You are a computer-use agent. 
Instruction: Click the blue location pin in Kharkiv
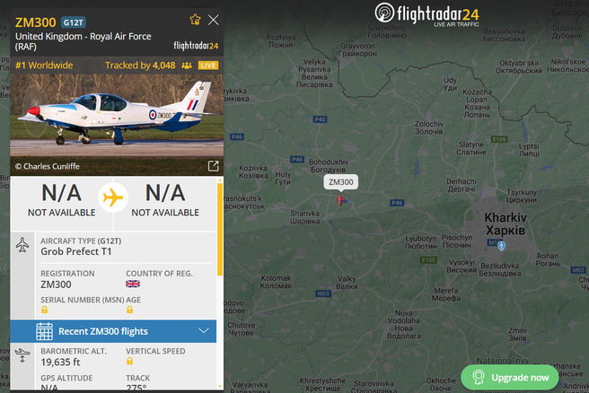(501, 246)
